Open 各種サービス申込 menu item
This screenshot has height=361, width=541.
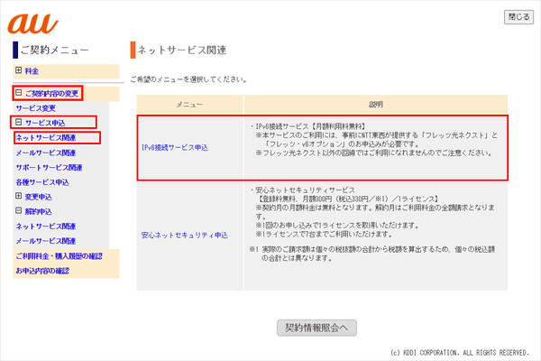(41, 181)
